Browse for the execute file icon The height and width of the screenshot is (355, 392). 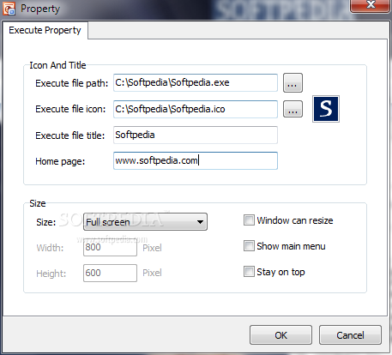[x=292, y=109]
